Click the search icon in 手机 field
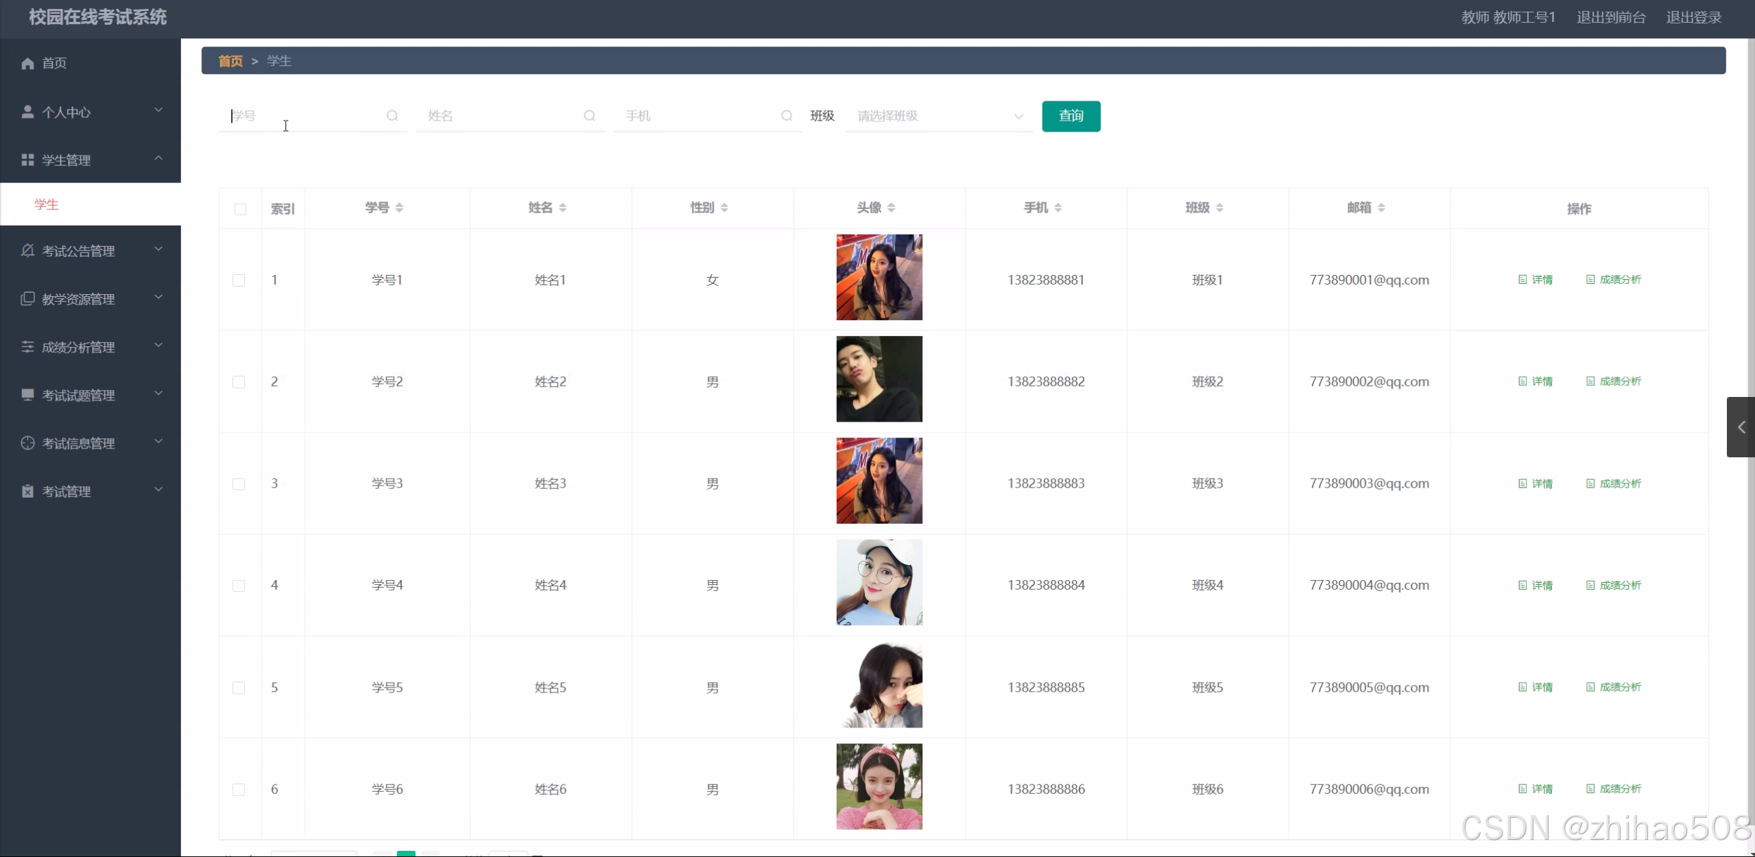This screenshot has width=1755, height=857. tap(787, 116)
